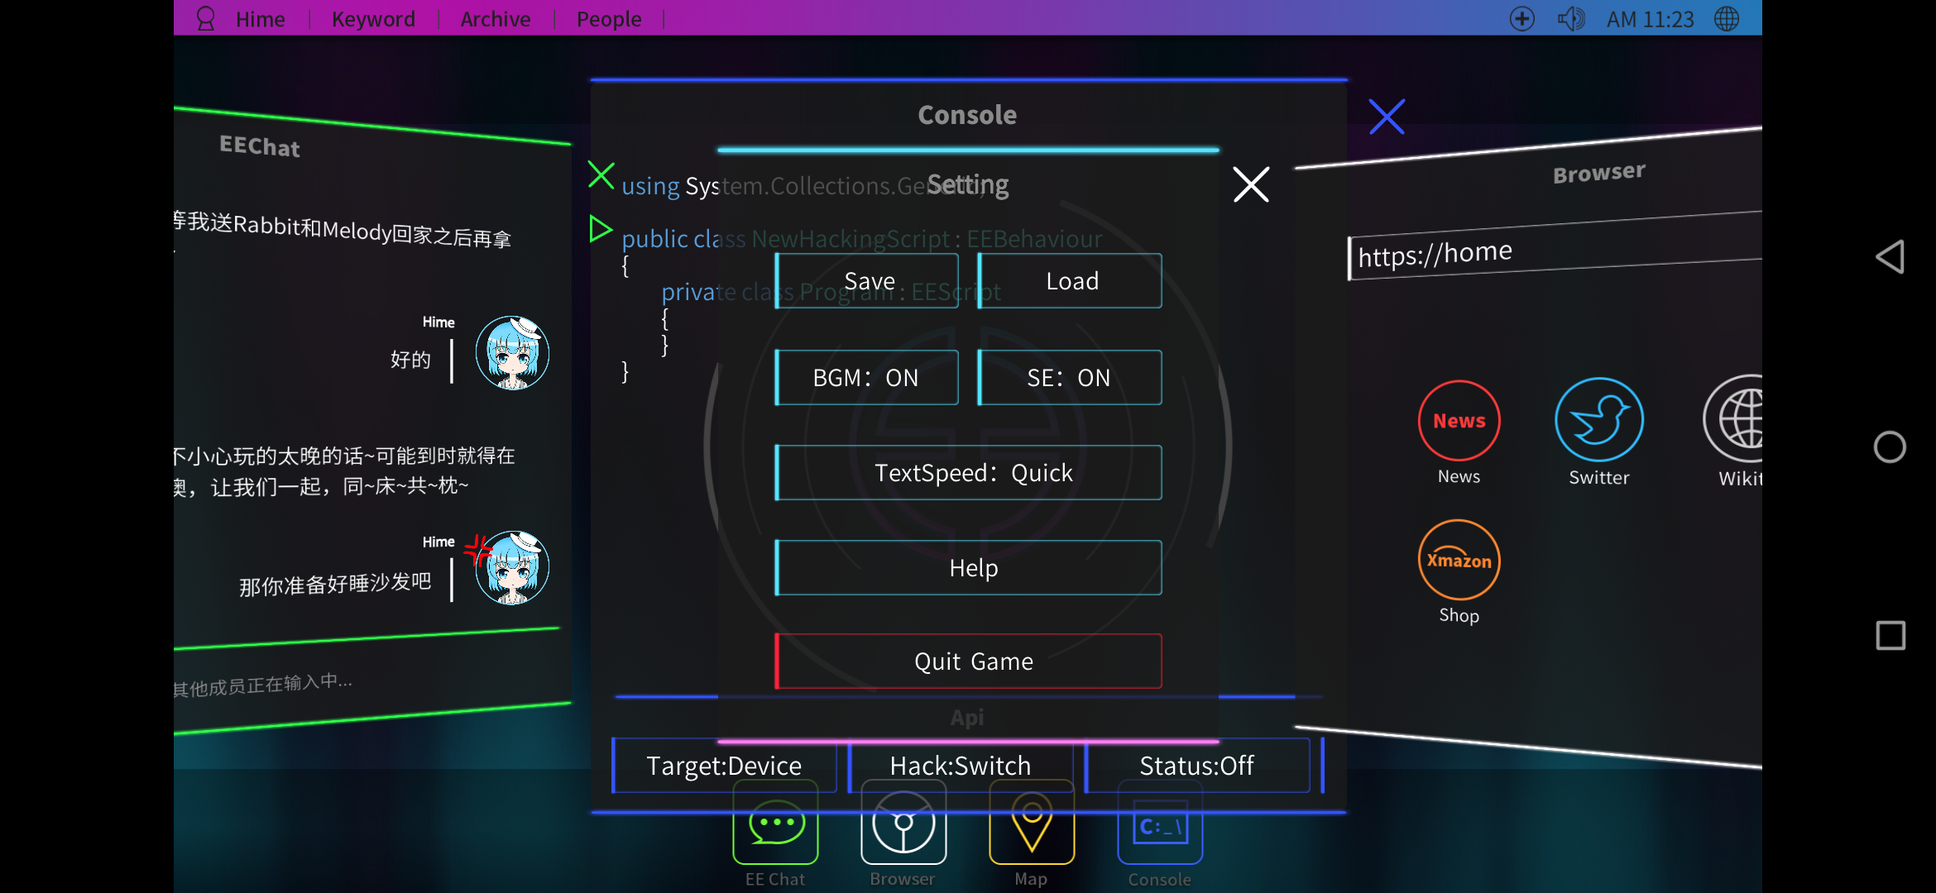Close the Setting dialog with white X
The height and width of the screenshot is (893, 1936).
pos(1251,184)
